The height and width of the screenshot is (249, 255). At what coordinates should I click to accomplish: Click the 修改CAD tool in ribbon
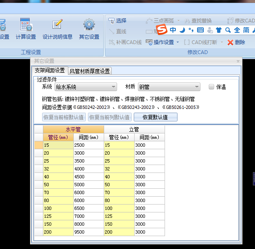[241, 21]
